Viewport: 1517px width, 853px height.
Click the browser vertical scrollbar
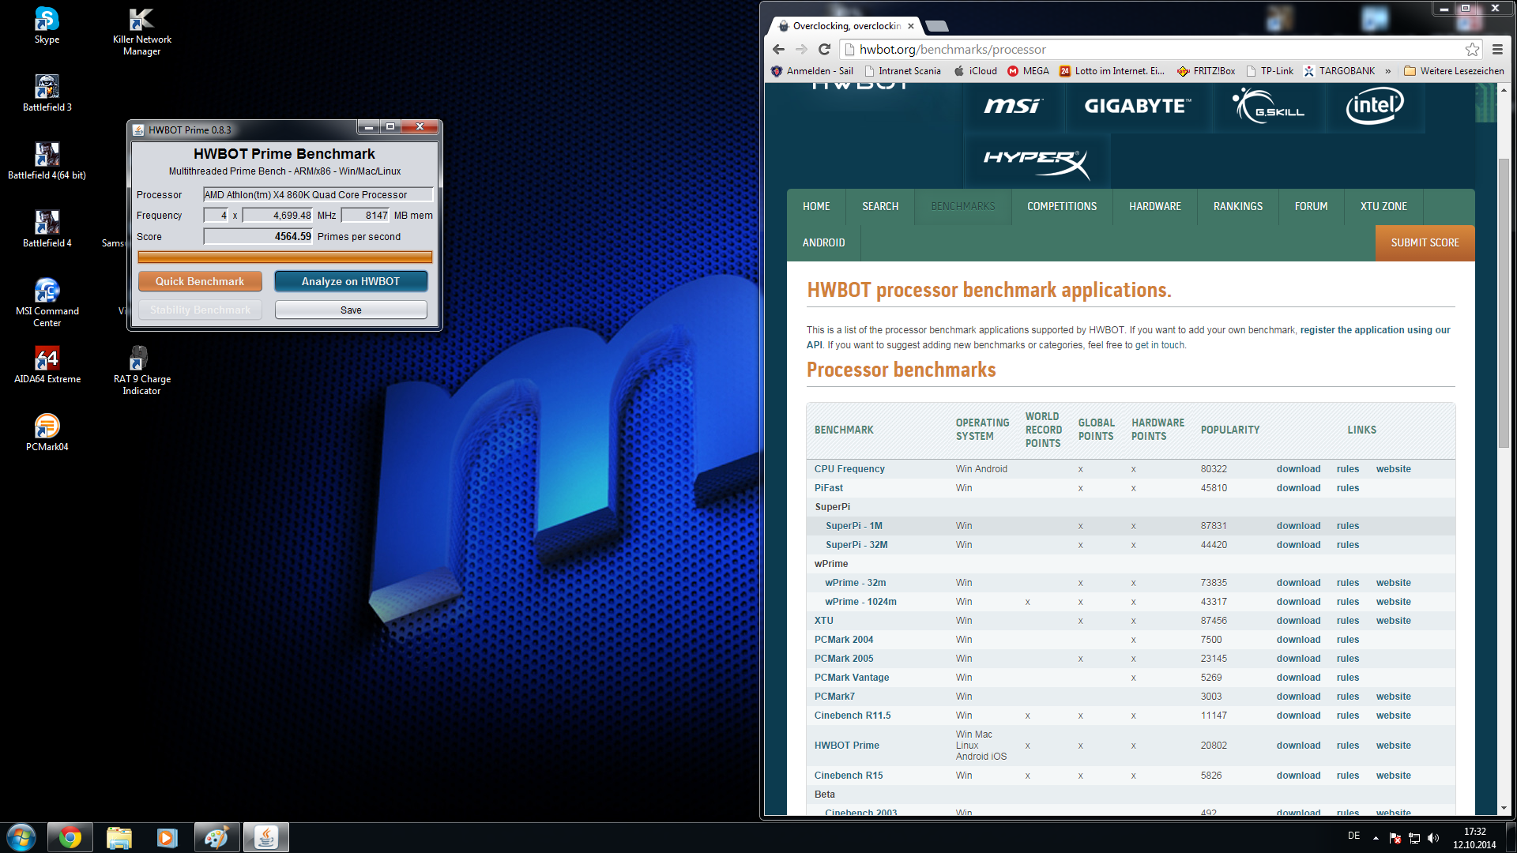[1504, 304]
